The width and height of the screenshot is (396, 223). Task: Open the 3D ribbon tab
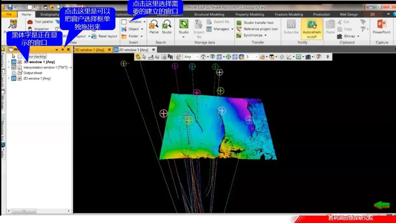[372, 14]
